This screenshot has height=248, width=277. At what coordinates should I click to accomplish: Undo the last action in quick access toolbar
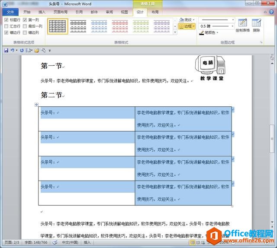12,51
